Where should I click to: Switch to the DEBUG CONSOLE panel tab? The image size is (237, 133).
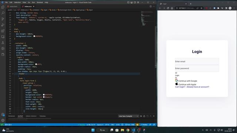(31, 116)
